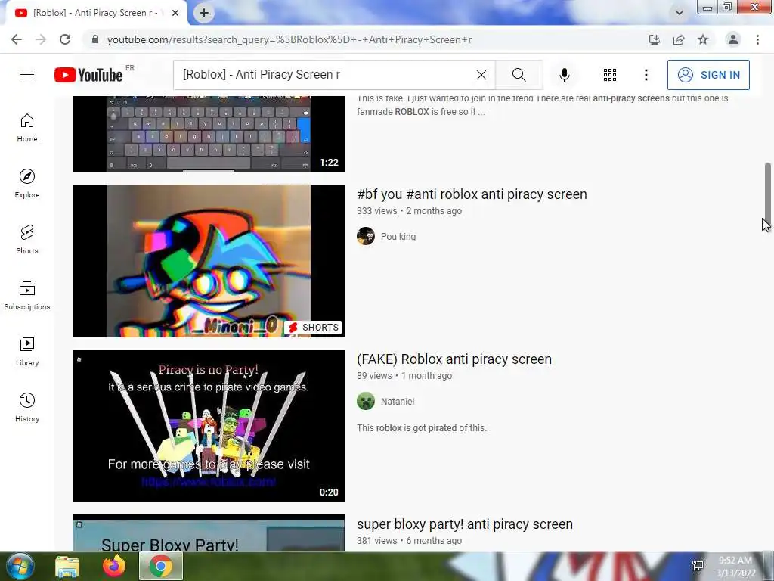The width and height of the screenshot is (774, 581).
Task: Click '381 views • 6 months ago' text
Action: click(x=409, y=541)
